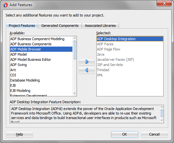Image resolution: width=174 pixels, height=143 pixels.
Task: Close the Add Features dialog
Action: tap(164, 3)
